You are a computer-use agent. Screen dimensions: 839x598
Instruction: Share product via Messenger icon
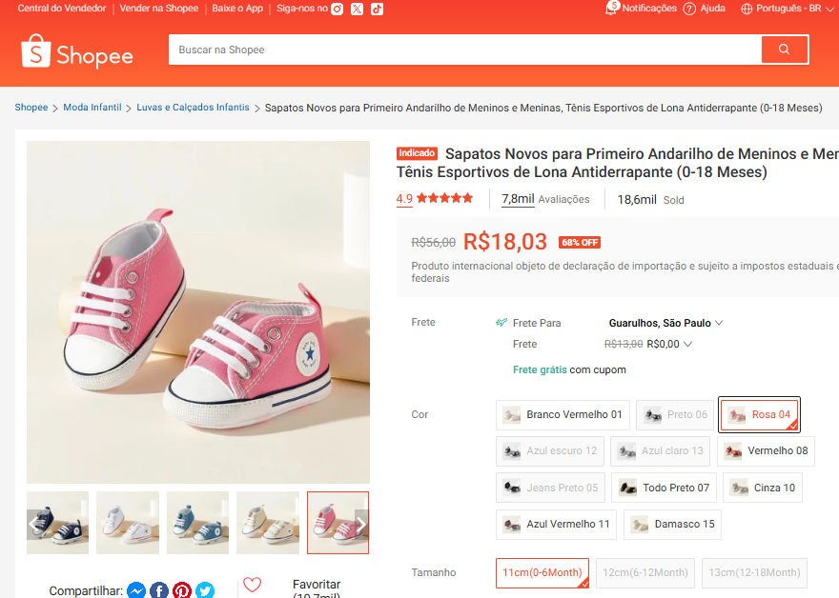tap(136, 590)
